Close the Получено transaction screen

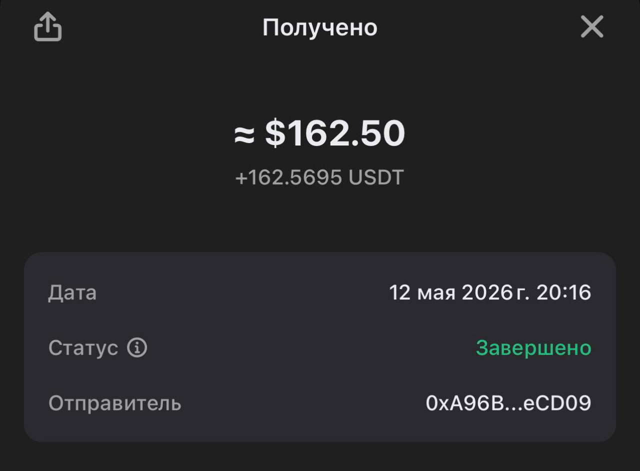[592, 26]
